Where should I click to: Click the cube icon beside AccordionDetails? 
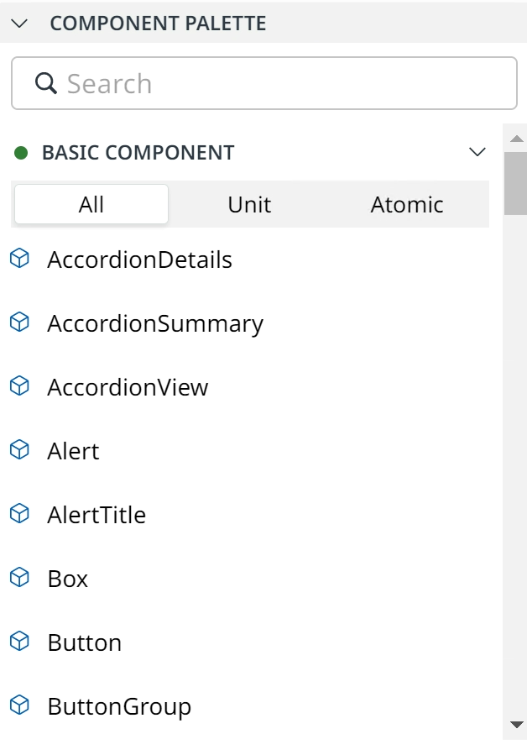click(x=20, y=259)
